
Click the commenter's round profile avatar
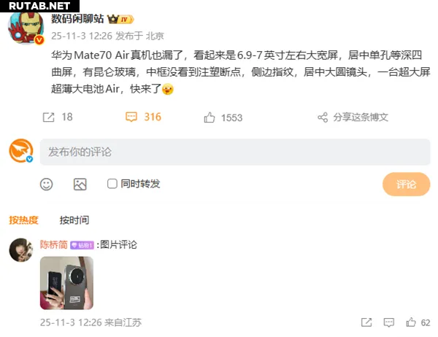(21, 250)
